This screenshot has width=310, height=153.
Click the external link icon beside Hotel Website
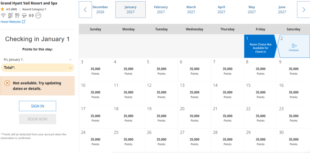[23, 22]
